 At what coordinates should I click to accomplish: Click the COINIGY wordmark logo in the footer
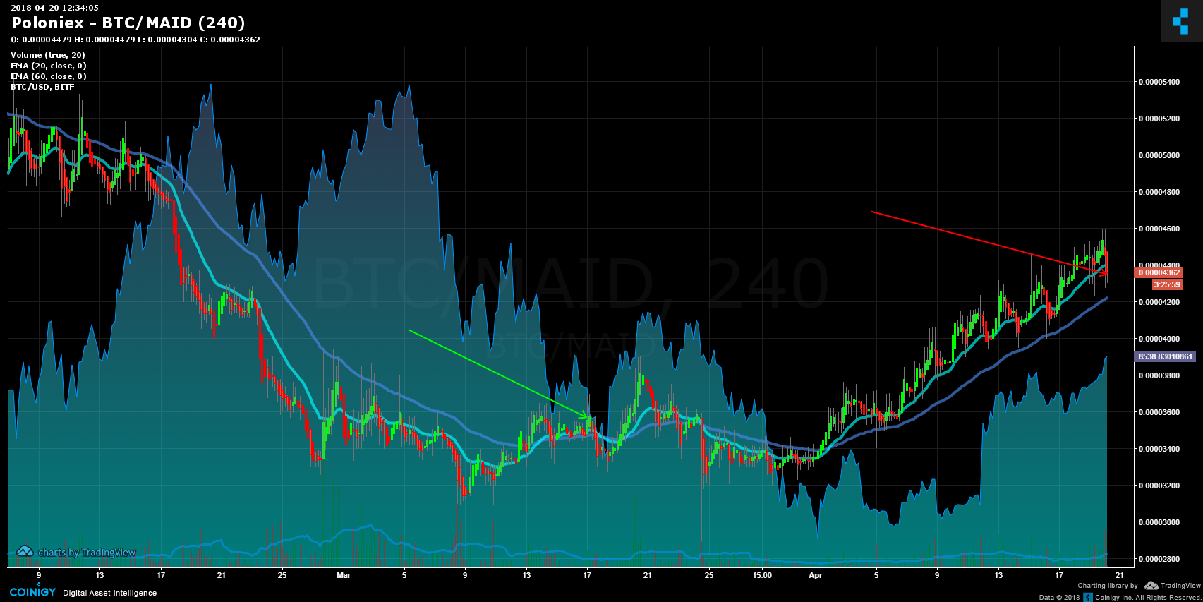coord(32,592)
